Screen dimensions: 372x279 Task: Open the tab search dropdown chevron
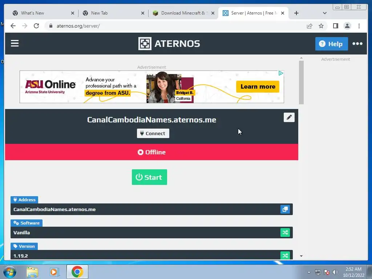[x=324, y=13]
